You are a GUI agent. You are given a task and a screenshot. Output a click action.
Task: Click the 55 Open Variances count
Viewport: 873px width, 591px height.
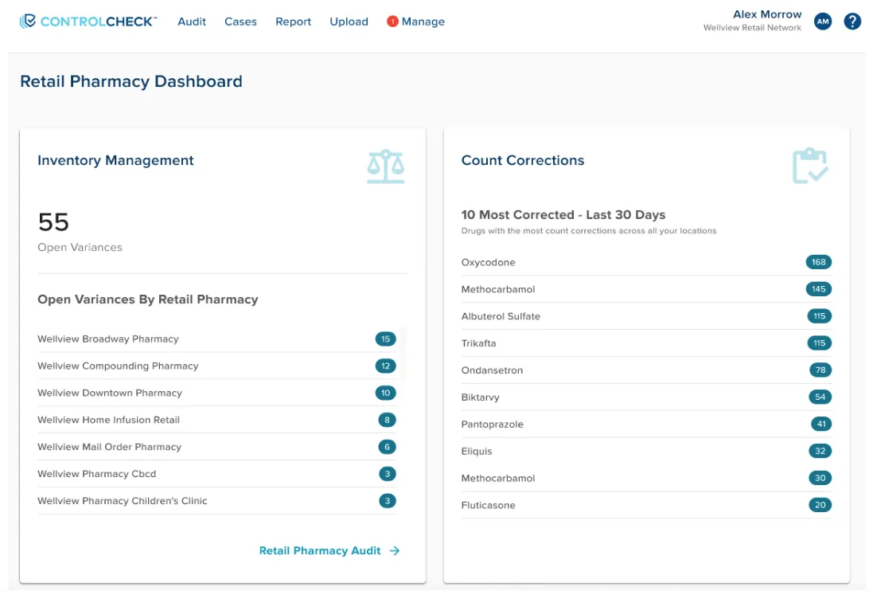click(53, 222)
